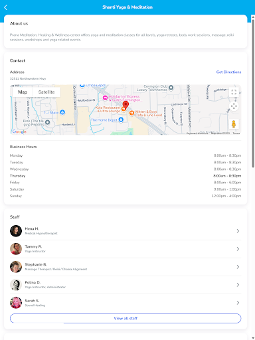Click Medical Hypnotherapist role text
Image resolution: width=255 pixels, height=340 pixels.
(41, 233)
